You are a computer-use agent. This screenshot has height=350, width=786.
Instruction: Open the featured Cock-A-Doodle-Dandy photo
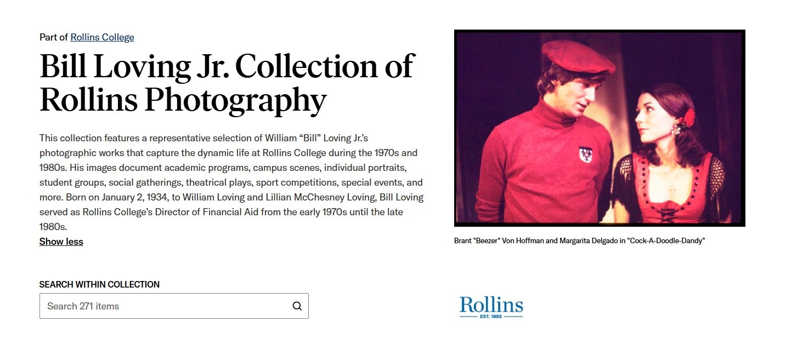600,128
